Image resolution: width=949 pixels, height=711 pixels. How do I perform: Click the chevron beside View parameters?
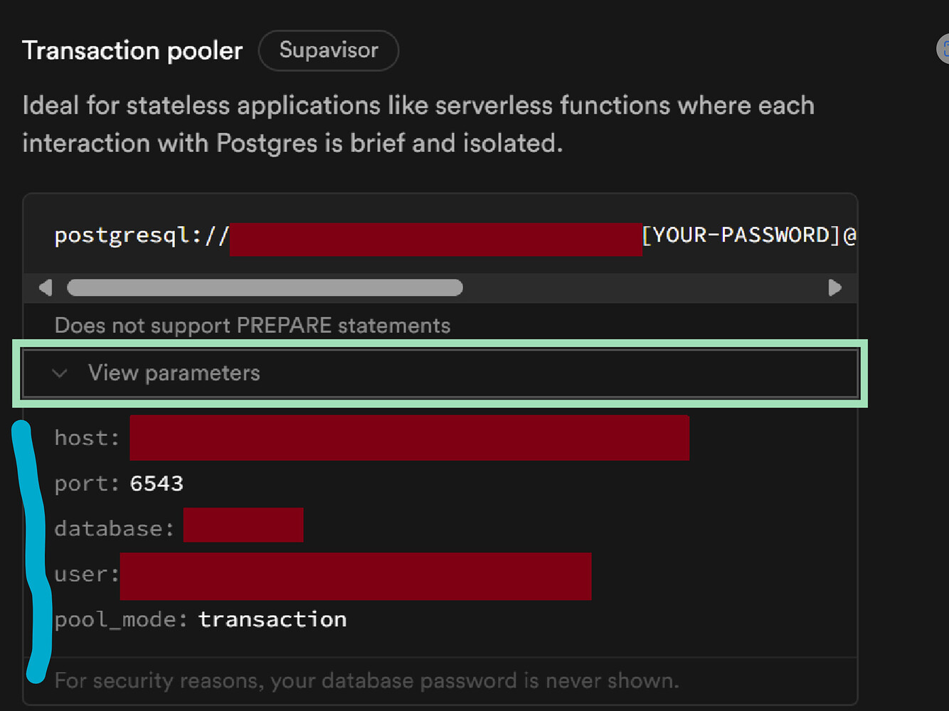(60, 373)
